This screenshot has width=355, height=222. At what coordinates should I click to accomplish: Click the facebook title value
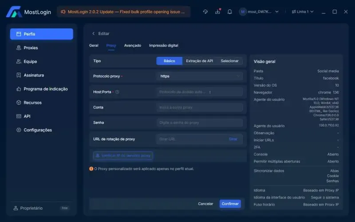pos(331,78)
